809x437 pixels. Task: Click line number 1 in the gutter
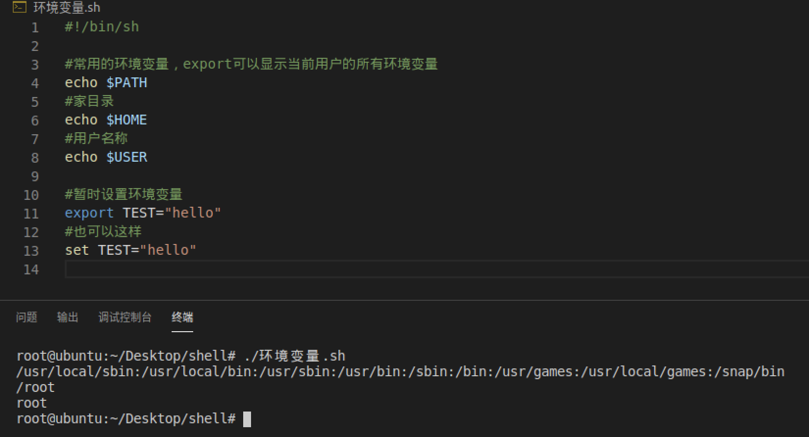click(35, 27)
